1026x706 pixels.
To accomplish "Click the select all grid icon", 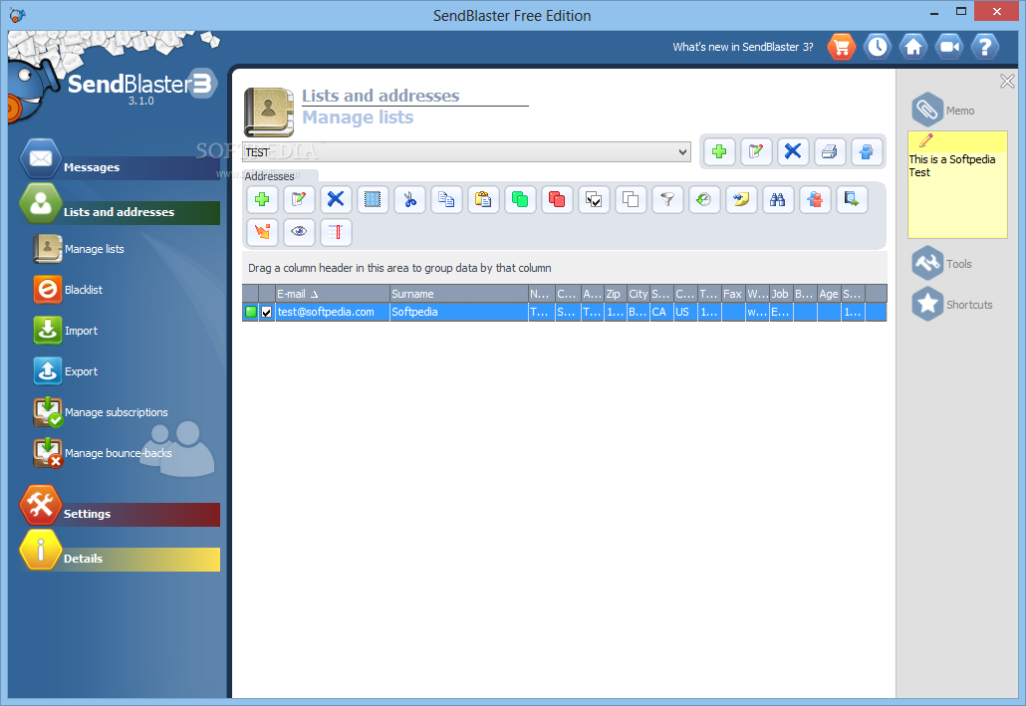I will pyautogui.click(x=373, y=199).
